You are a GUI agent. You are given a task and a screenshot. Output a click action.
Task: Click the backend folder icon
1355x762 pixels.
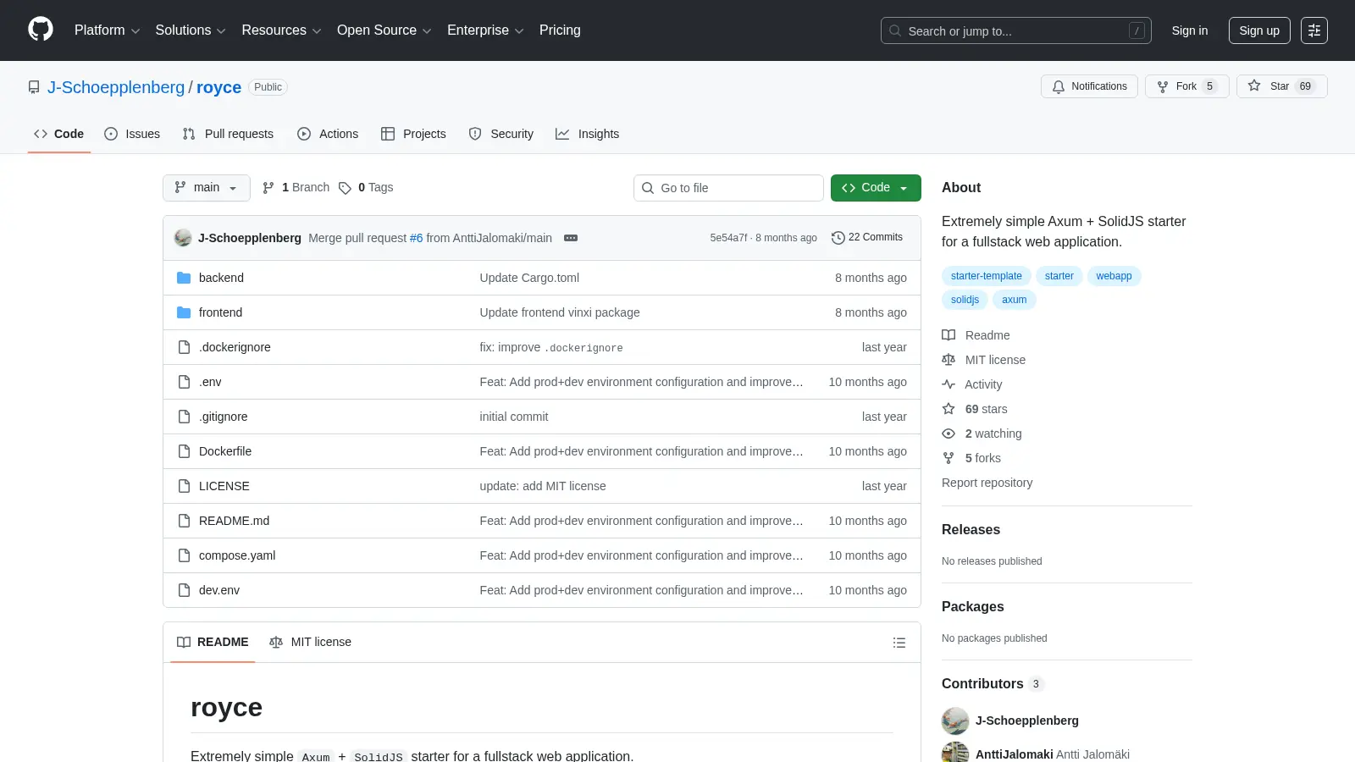[184, 278]
